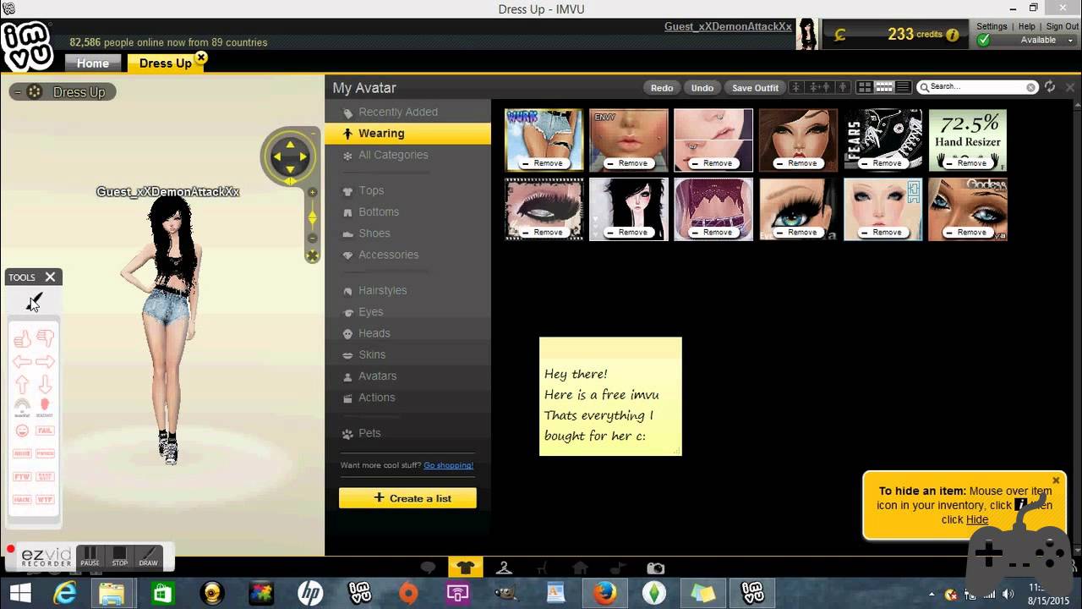Viewport: 1082px width, 609px height.
Task: Switch to list view of items
Action: (x=903, y=87)
